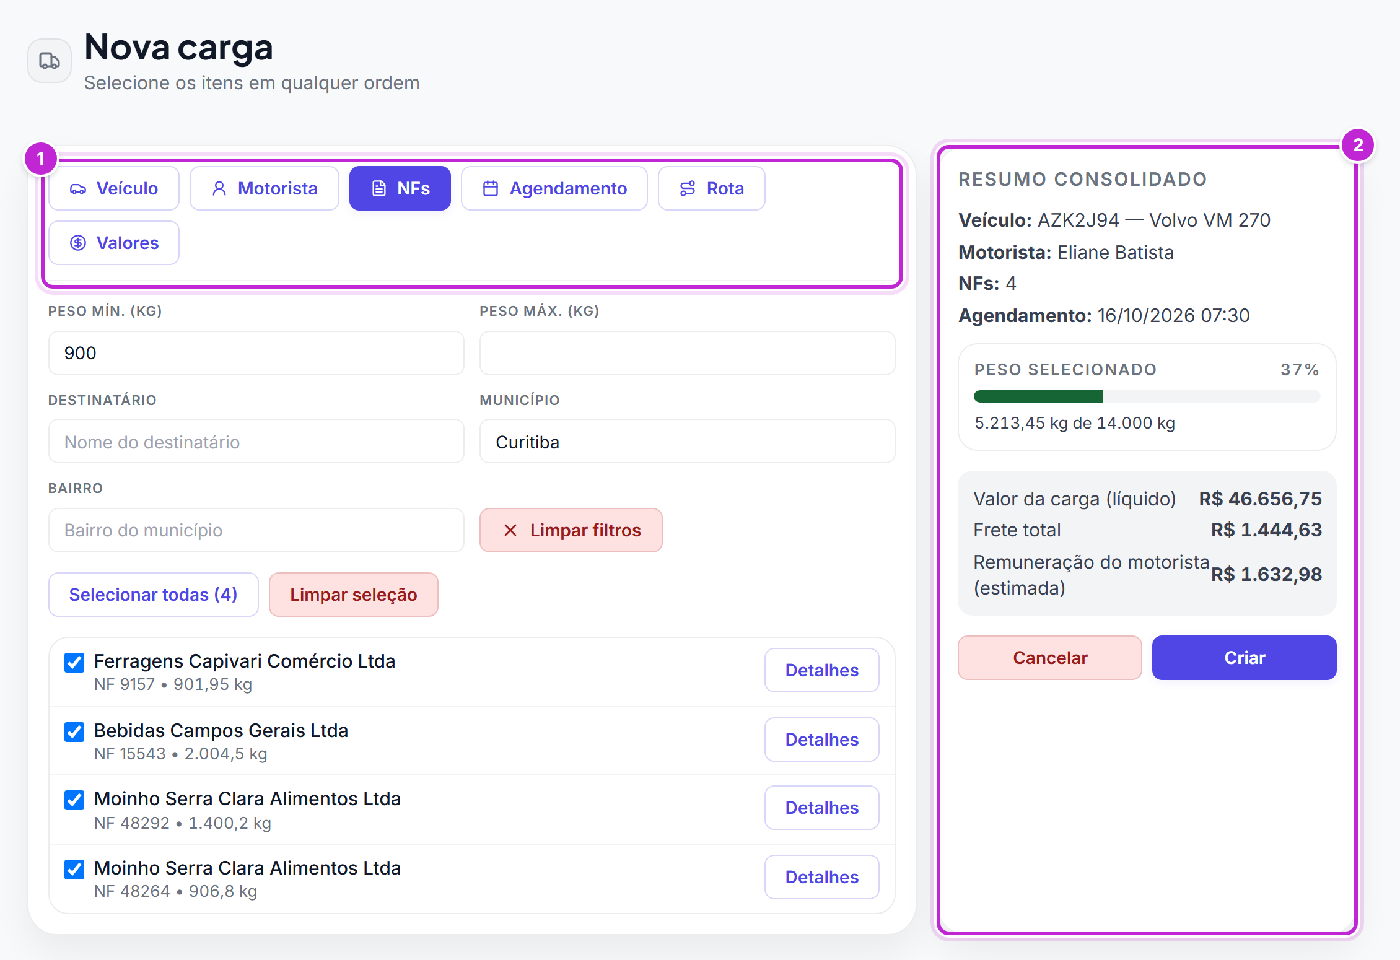Select the active NFs tab
Screen dimensions: 1400x960
[x=400, y=188]
